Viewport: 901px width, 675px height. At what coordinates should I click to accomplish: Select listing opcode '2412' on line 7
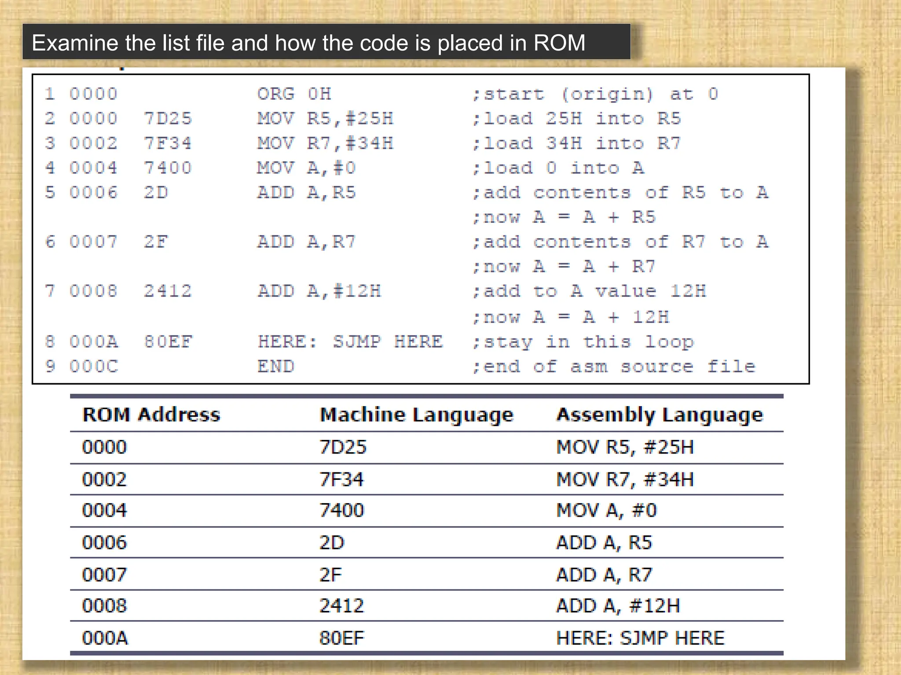pos(168,291)
